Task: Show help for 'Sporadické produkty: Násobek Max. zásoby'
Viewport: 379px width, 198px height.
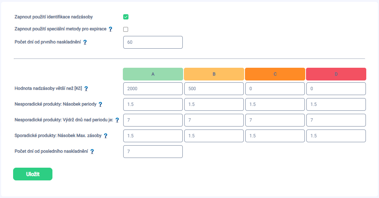Action: [x=105, y=136]
